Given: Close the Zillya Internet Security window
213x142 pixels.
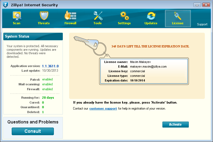Looking at the screenshot, I should [206, 5].
